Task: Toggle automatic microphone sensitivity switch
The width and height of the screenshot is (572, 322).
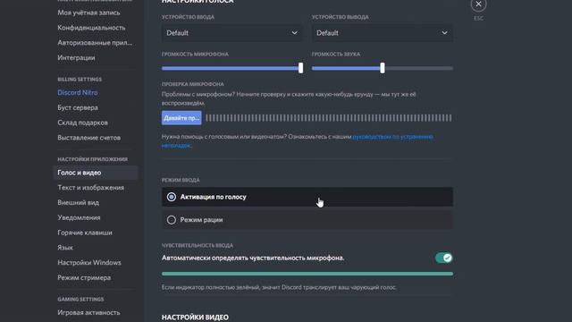Action: tap(443, 258)
